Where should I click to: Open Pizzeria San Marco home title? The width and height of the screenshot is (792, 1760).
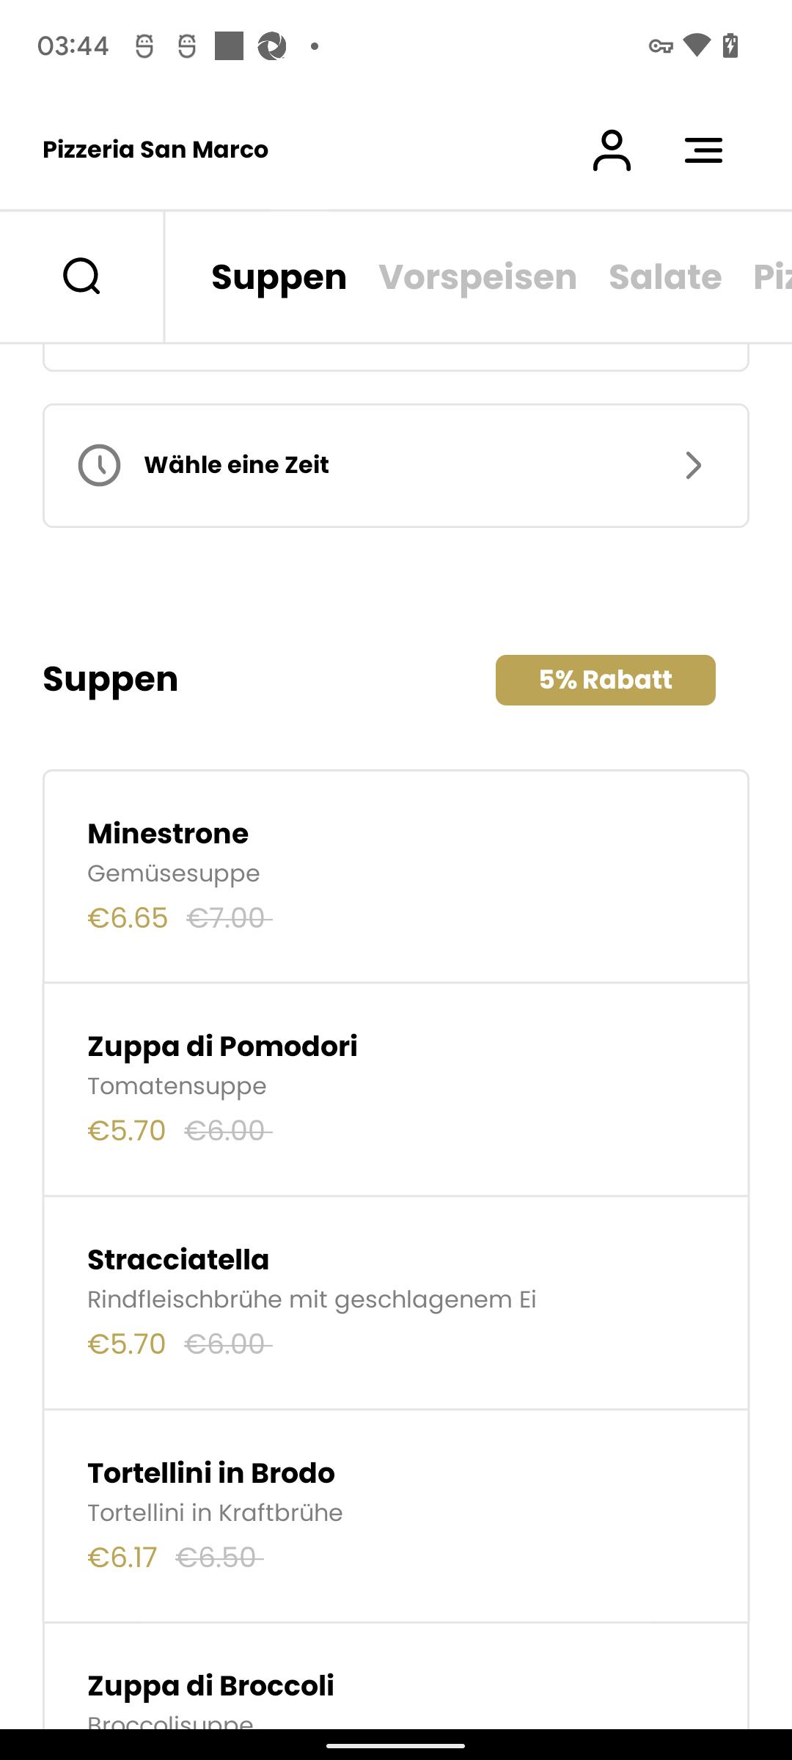(155, 150)
